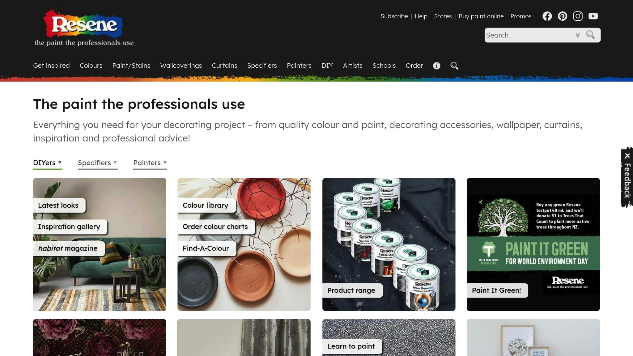Open the Feedback side tab

tap(627, 181)
